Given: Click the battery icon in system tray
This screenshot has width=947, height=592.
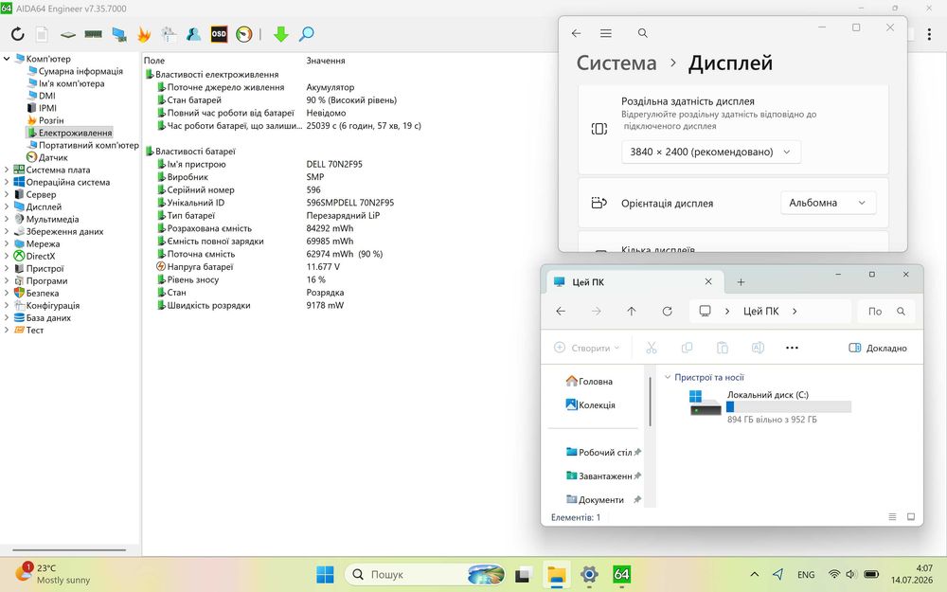Looking at the screenshot, I should 871,575.
